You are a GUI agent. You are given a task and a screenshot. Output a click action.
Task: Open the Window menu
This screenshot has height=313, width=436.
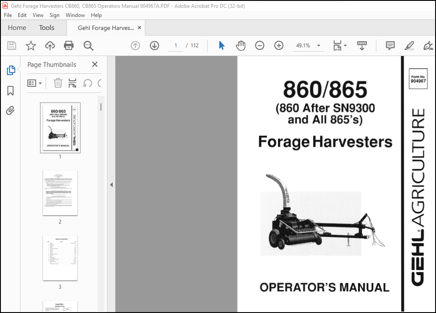pyautogui.click(x=75, y=15)
